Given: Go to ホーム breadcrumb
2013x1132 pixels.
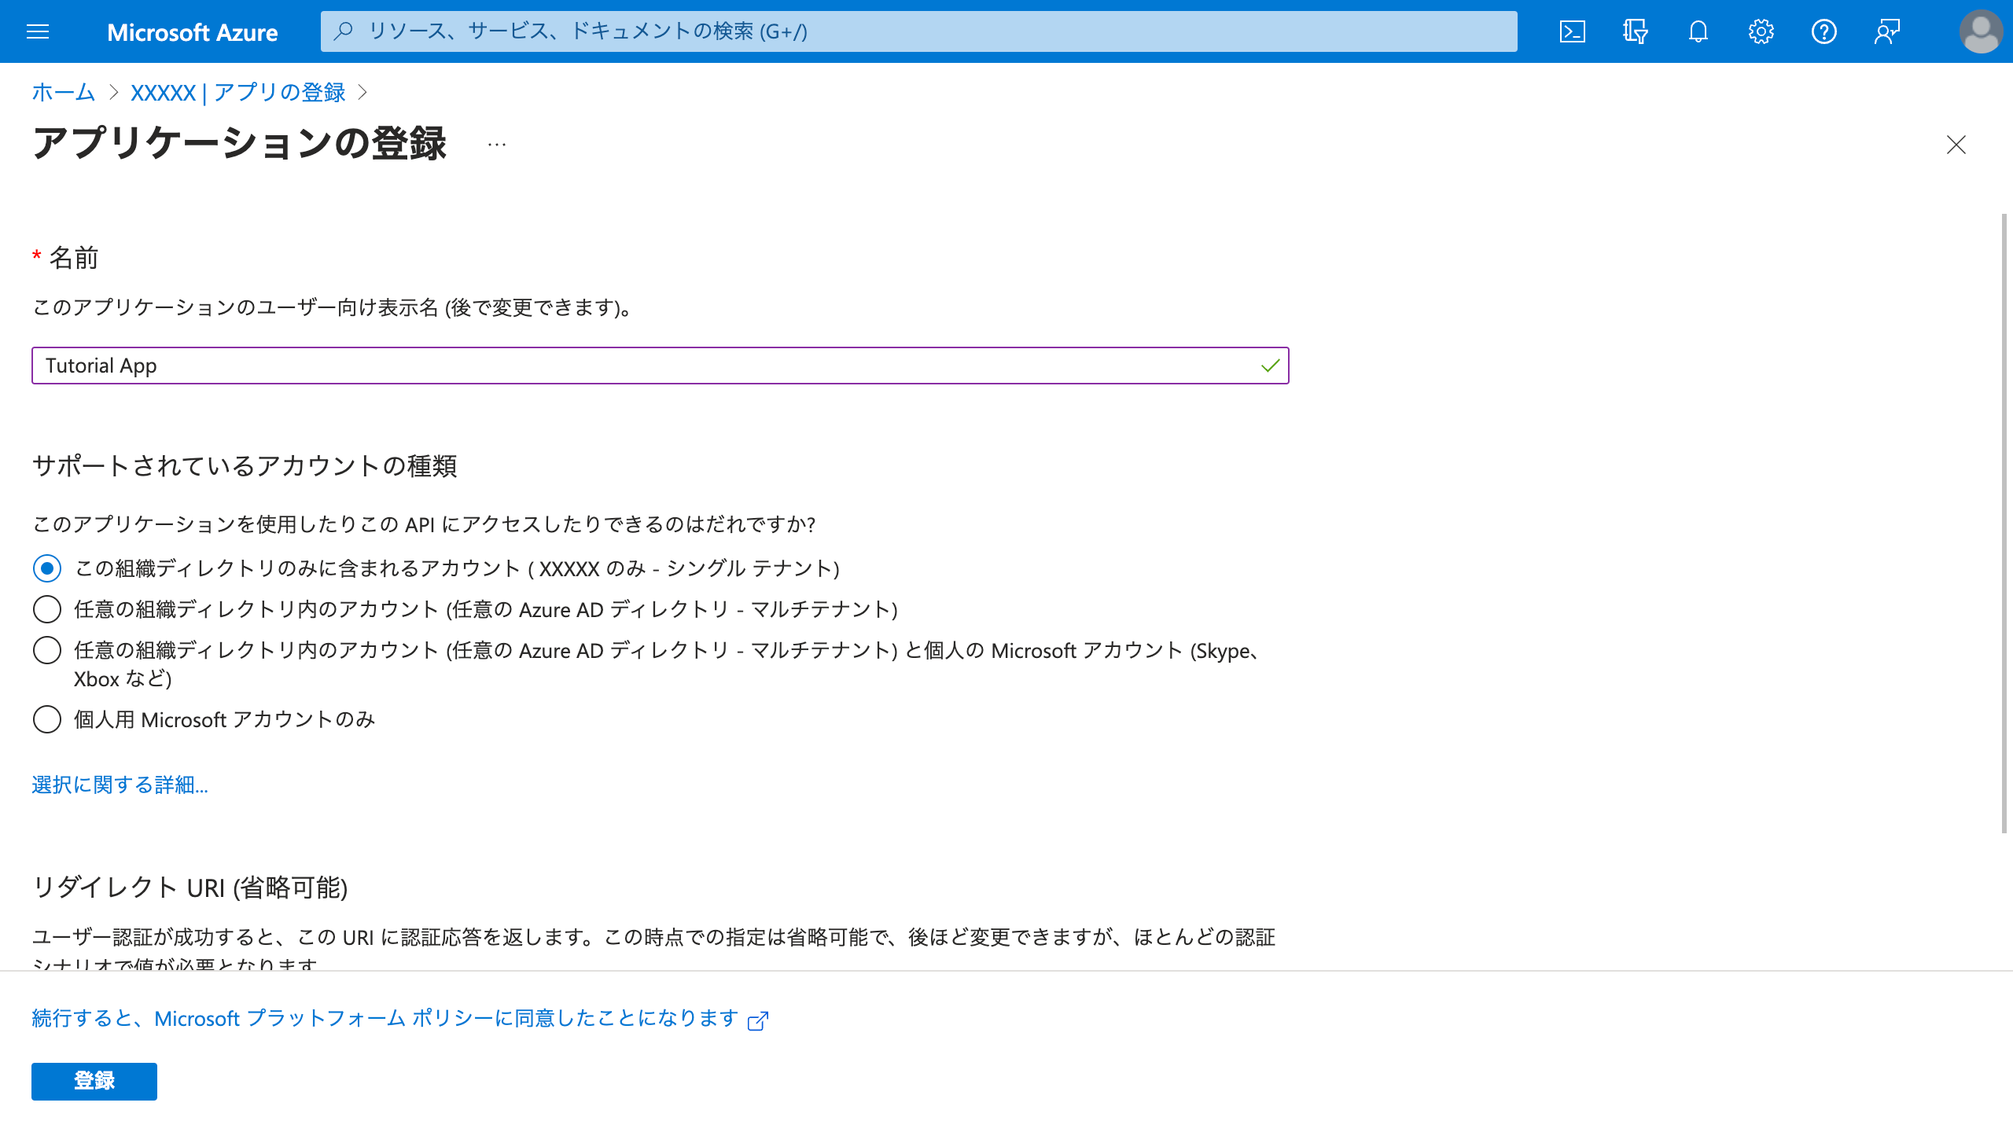Looking at the screenshot, I should (63, 93).
